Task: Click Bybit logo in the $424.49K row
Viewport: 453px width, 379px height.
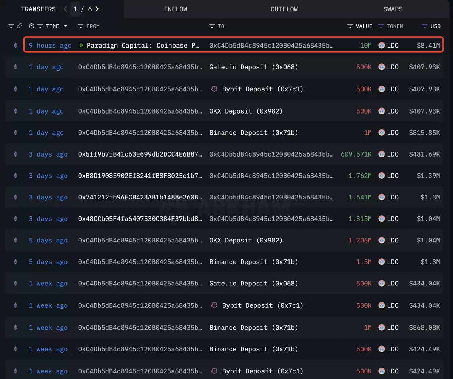Action: point(214,371)
